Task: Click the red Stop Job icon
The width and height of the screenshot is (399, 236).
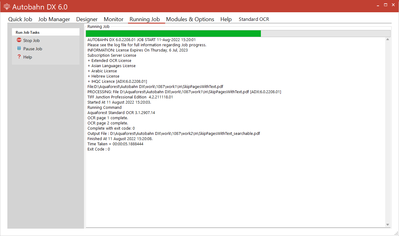Action: (19, 40)
